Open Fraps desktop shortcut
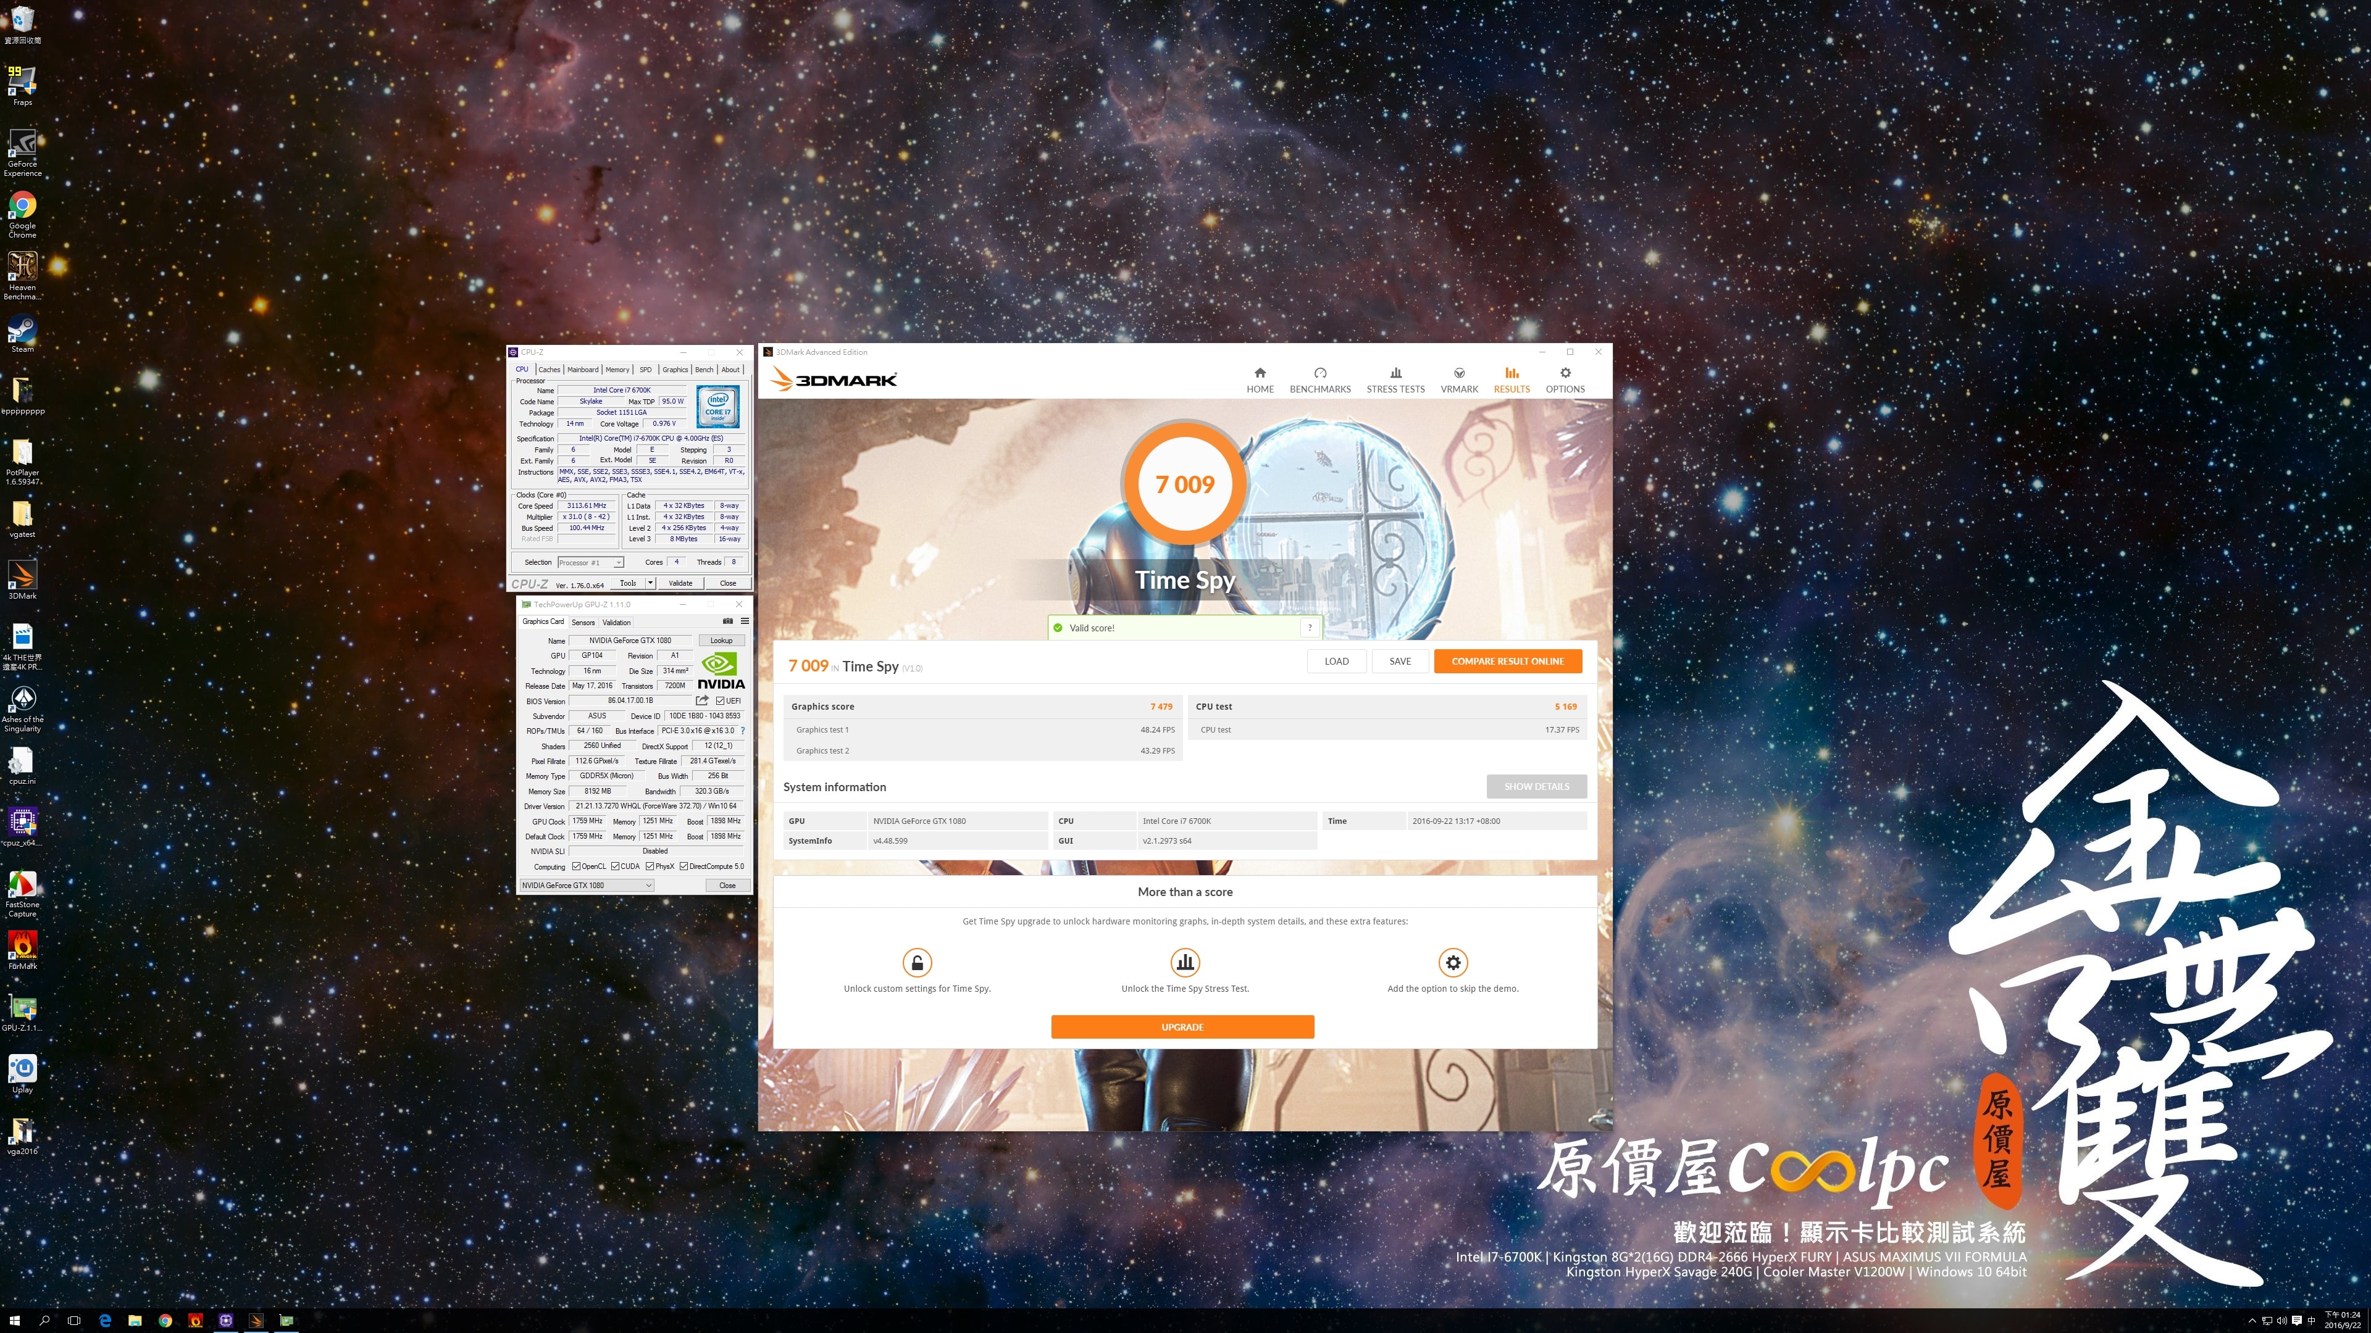2371x1333 pixels. [22, 86]
